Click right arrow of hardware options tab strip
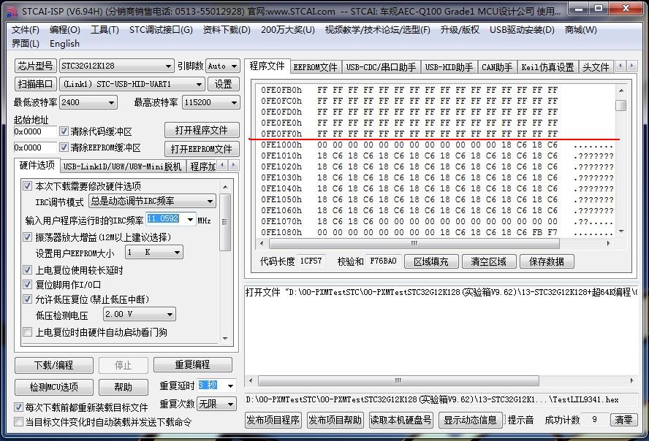The height and width of the screenshot is (441, 649). [233, 165]
